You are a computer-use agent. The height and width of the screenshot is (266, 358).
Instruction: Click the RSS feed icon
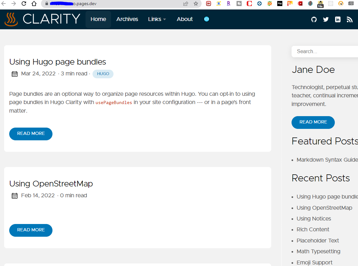click(349, 19)
